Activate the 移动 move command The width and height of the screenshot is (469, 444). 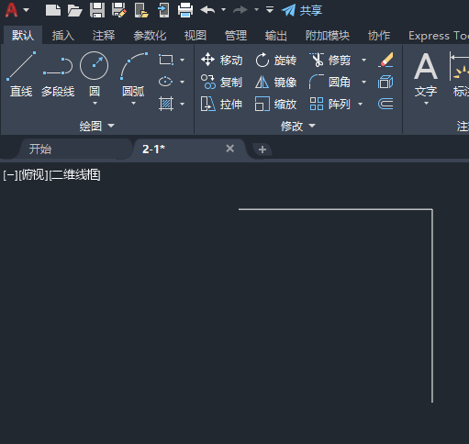[221, 60]
